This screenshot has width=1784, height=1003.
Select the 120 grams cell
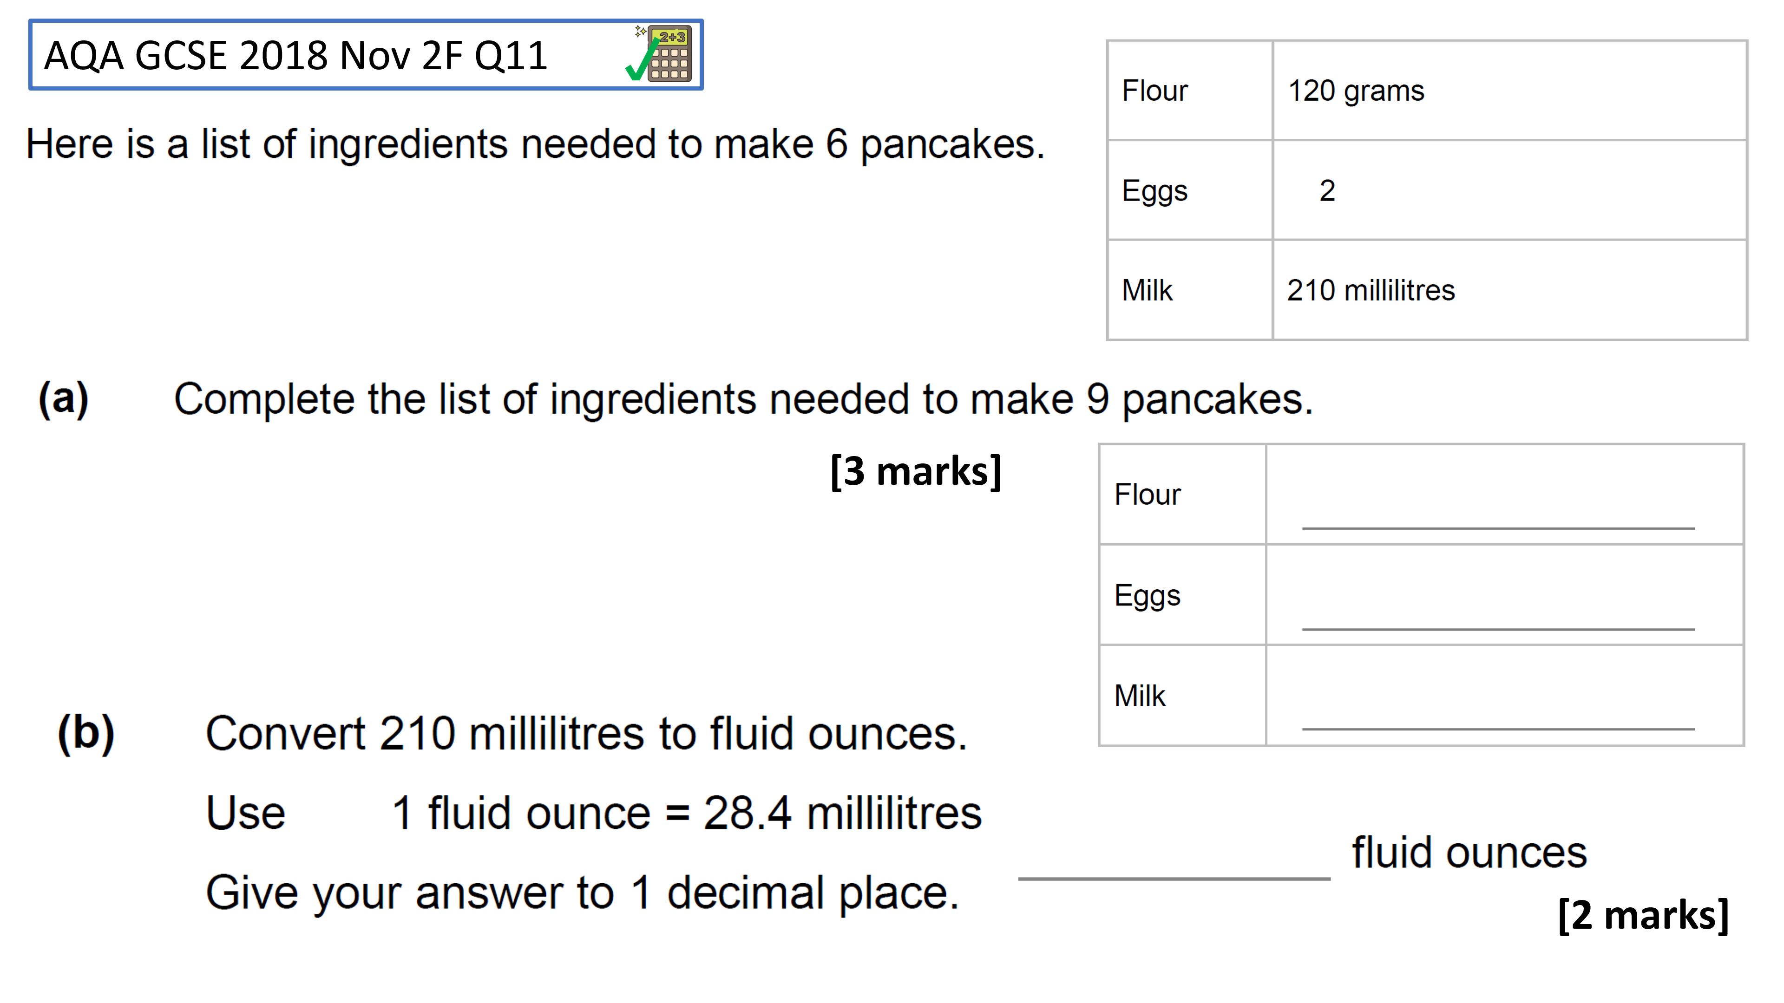(x=1510, y=91)
